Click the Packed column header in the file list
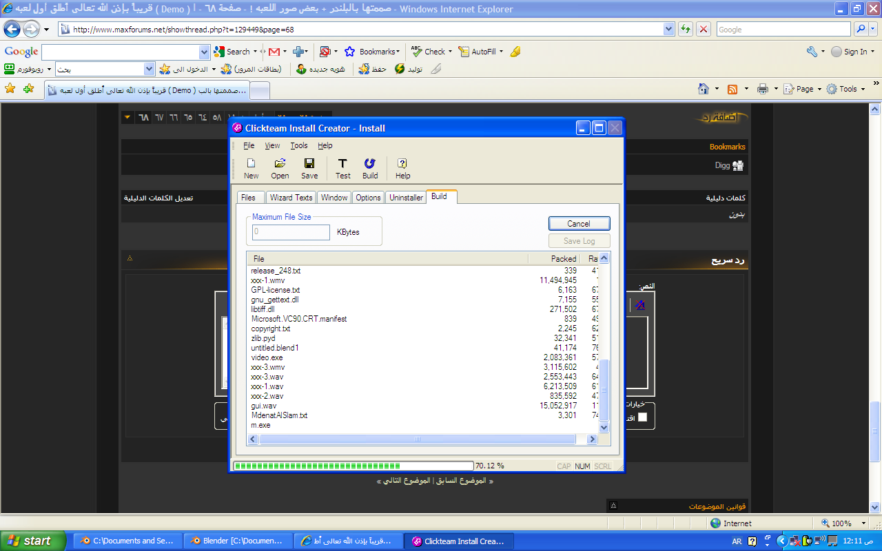This screenshot has width=882, height=551. coord(555,258)
